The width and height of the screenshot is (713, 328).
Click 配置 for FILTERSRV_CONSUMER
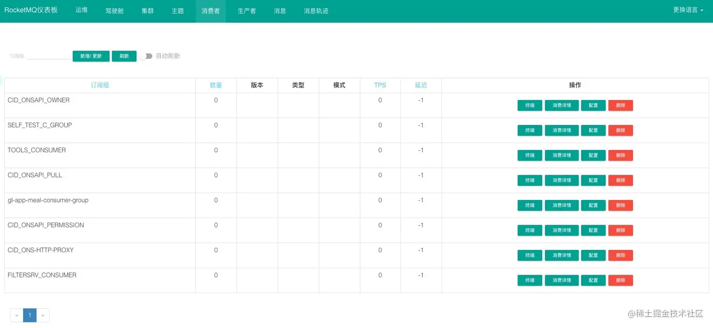click(x=593, y=280)
